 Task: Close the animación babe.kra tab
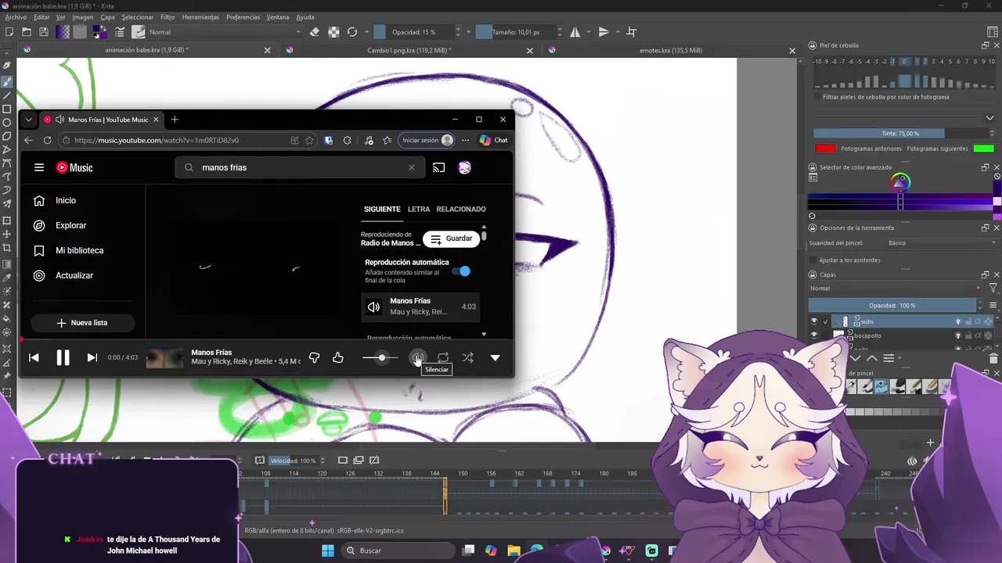(x=267, y=50)
